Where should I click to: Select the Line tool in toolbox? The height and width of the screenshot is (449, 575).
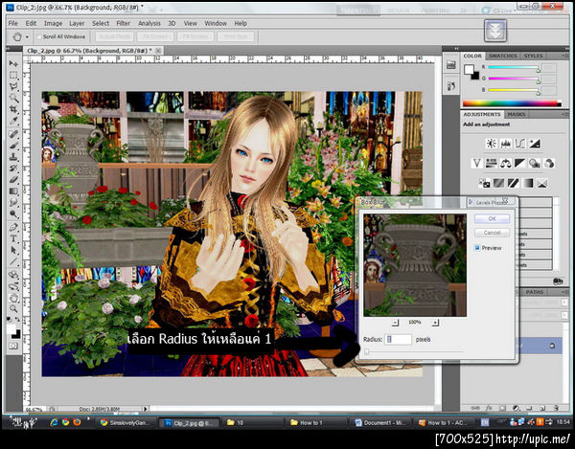[13, 261]
